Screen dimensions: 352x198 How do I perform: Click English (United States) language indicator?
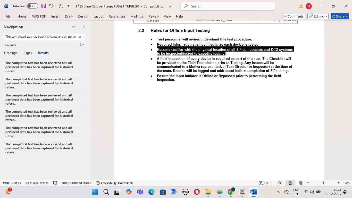[x=77, y=183]
